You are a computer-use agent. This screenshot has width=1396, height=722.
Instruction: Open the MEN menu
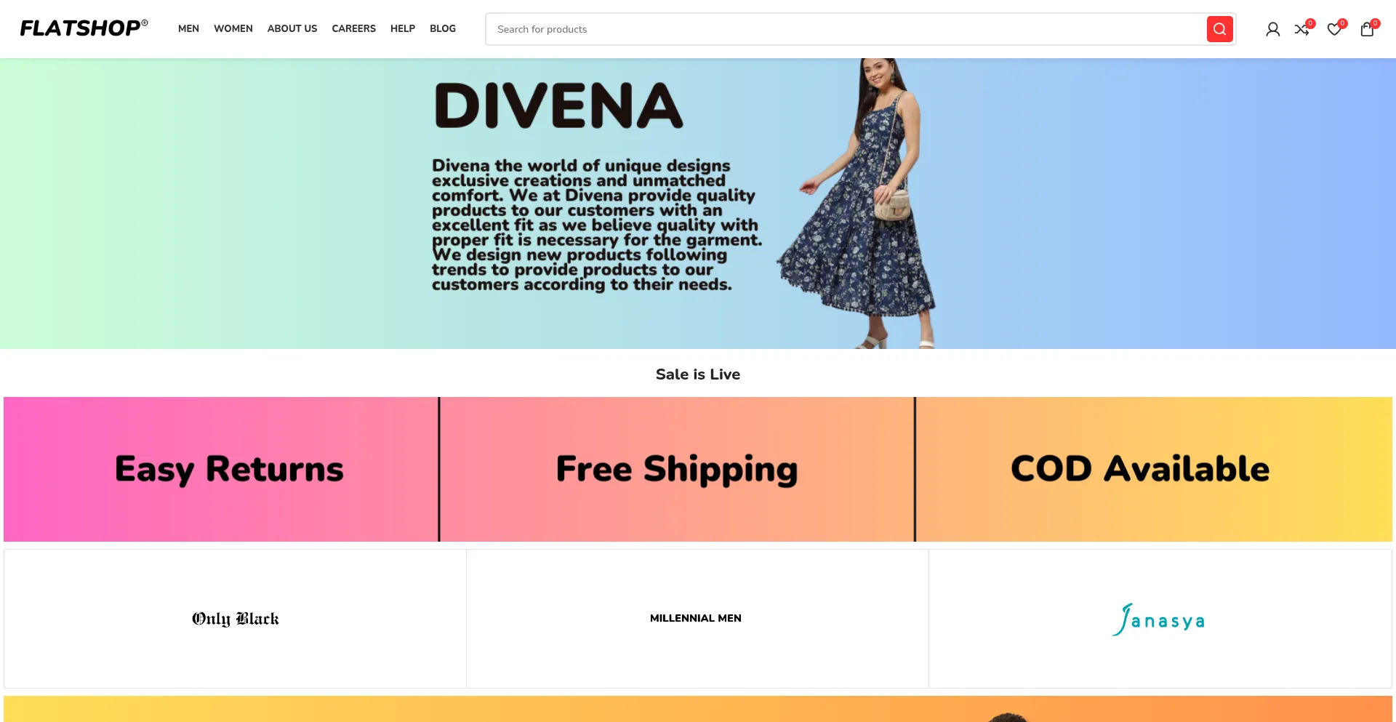tap(188, 28)
